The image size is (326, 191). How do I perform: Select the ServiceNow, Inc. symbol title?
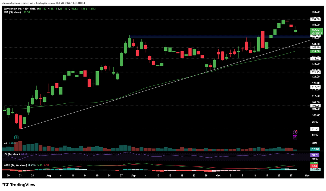13,9
